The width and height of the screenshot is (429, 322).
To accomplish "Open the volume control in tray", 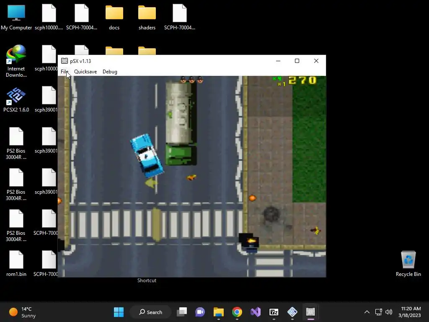I will [388, 312].
